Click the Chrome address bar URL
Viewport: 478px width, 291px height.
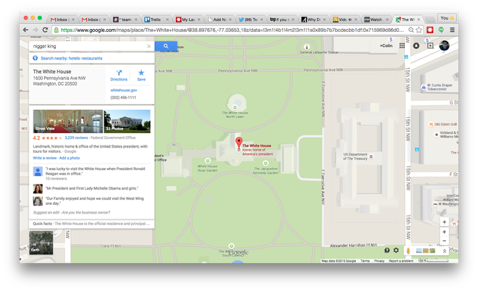(232, 30)
